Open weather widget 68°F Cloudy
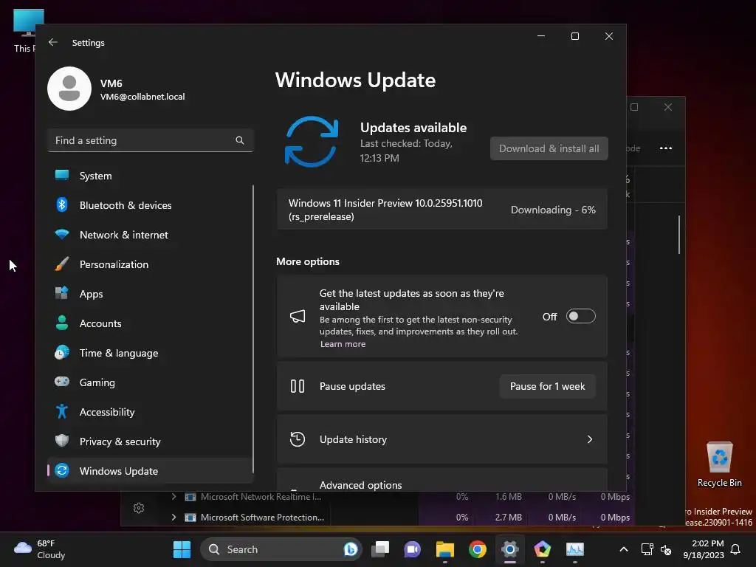The width and height of the screenshot is (756, 567). pos(40,549)
